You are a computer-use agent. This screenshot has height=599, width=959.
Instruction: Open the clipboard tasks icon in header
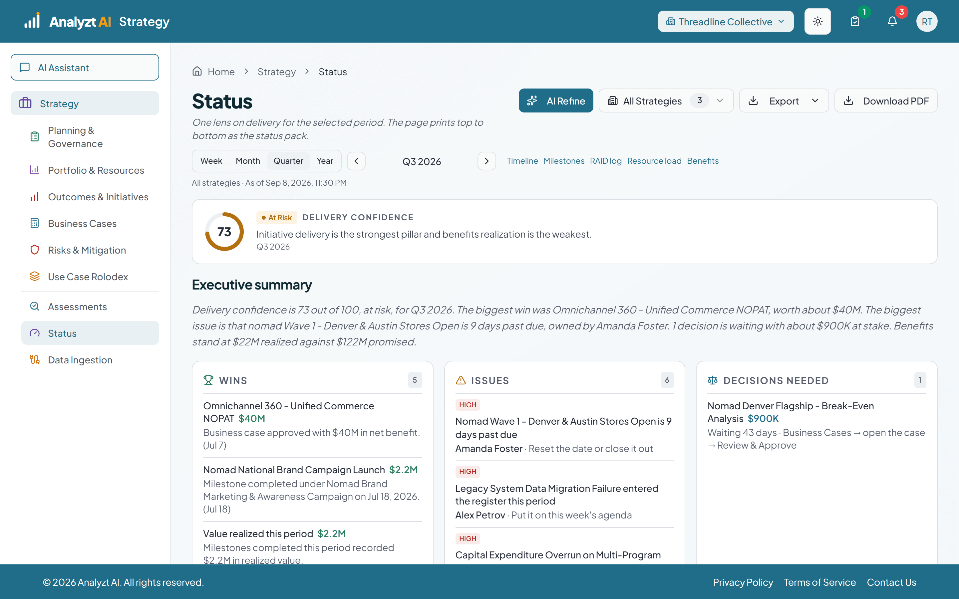coord(855,21)
